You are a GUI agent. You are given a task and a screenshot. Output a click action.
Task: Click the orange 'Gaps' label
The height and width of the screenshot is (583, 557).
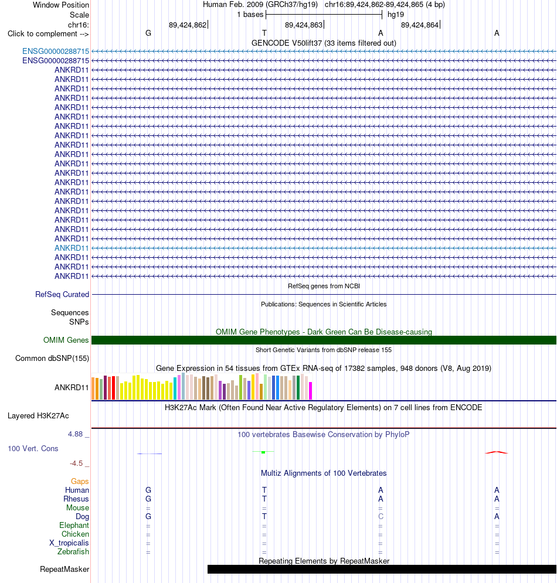pyautogui.click(x=80, y=482)
